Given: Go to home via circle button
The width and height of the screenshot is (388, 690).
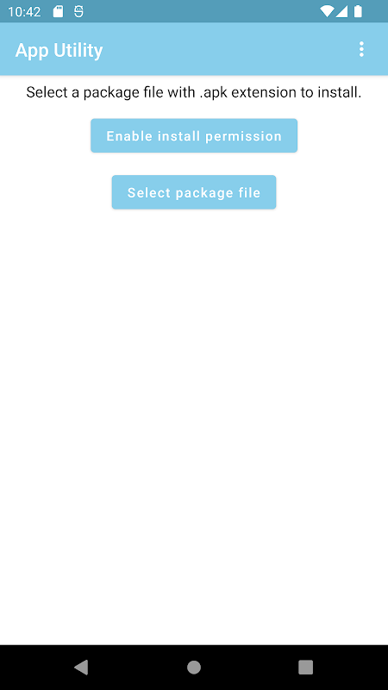Looking at the screenshot, I should [x=193, y=667].
